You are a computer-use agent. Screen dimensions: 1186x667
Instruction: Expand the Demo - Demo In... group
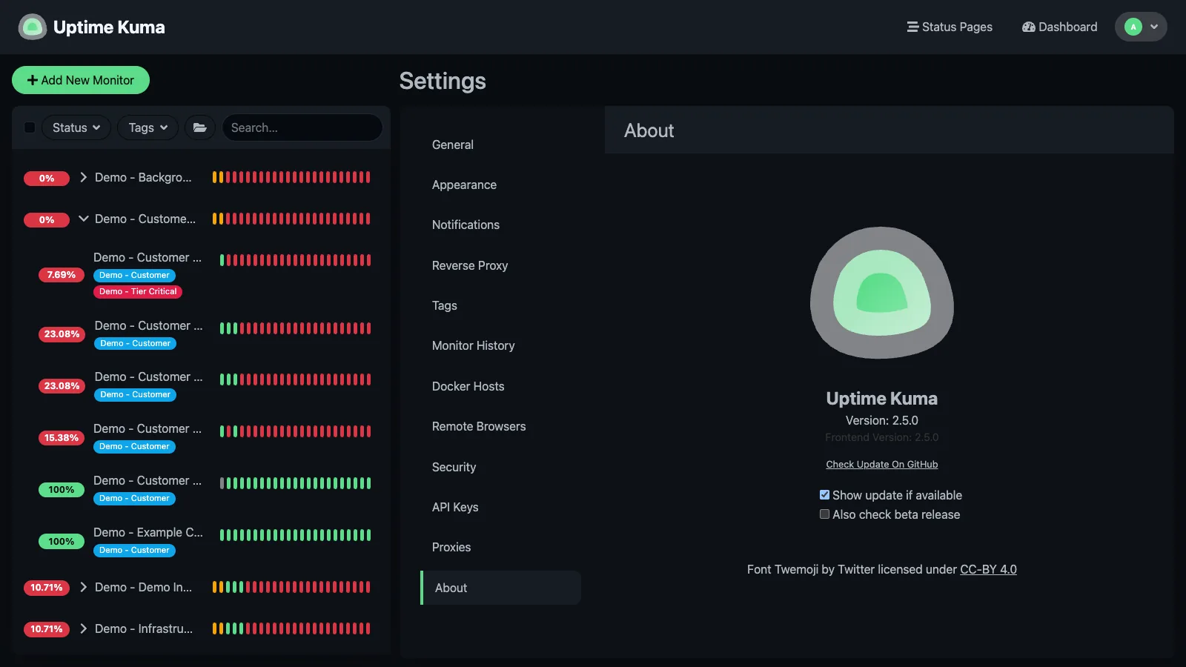coord(84,587)
